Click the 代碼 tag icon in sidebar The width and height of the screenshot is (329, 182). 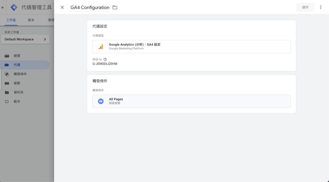(x=7, y=65)
